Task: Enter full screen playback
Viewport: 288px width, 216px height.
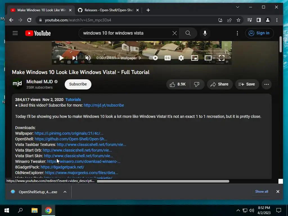Action: click(x=222, y=58)
